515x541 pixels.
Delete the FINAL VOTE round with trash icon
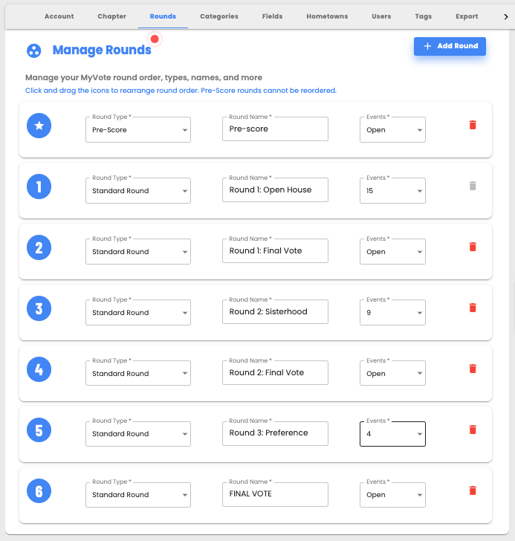point(473,490)
